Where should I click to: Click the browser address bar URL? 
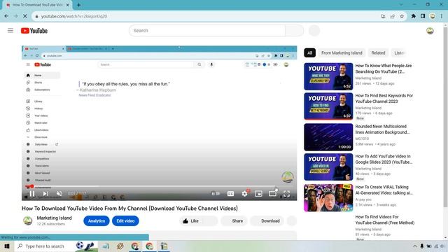(74, 16)
